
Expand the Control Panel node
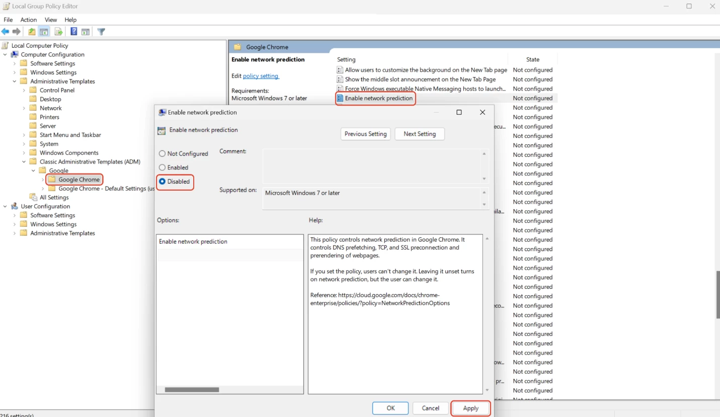click(24, 90)
